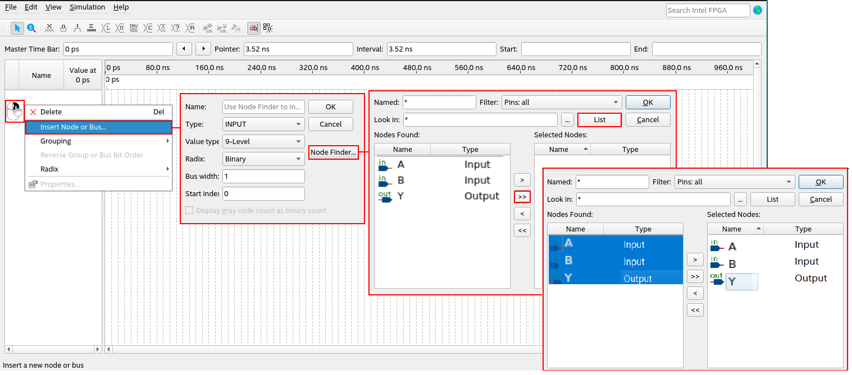Screen dimensions: 852x375
Task: Apply Forcing High (1) to the signal
Action: pos(78,27)
